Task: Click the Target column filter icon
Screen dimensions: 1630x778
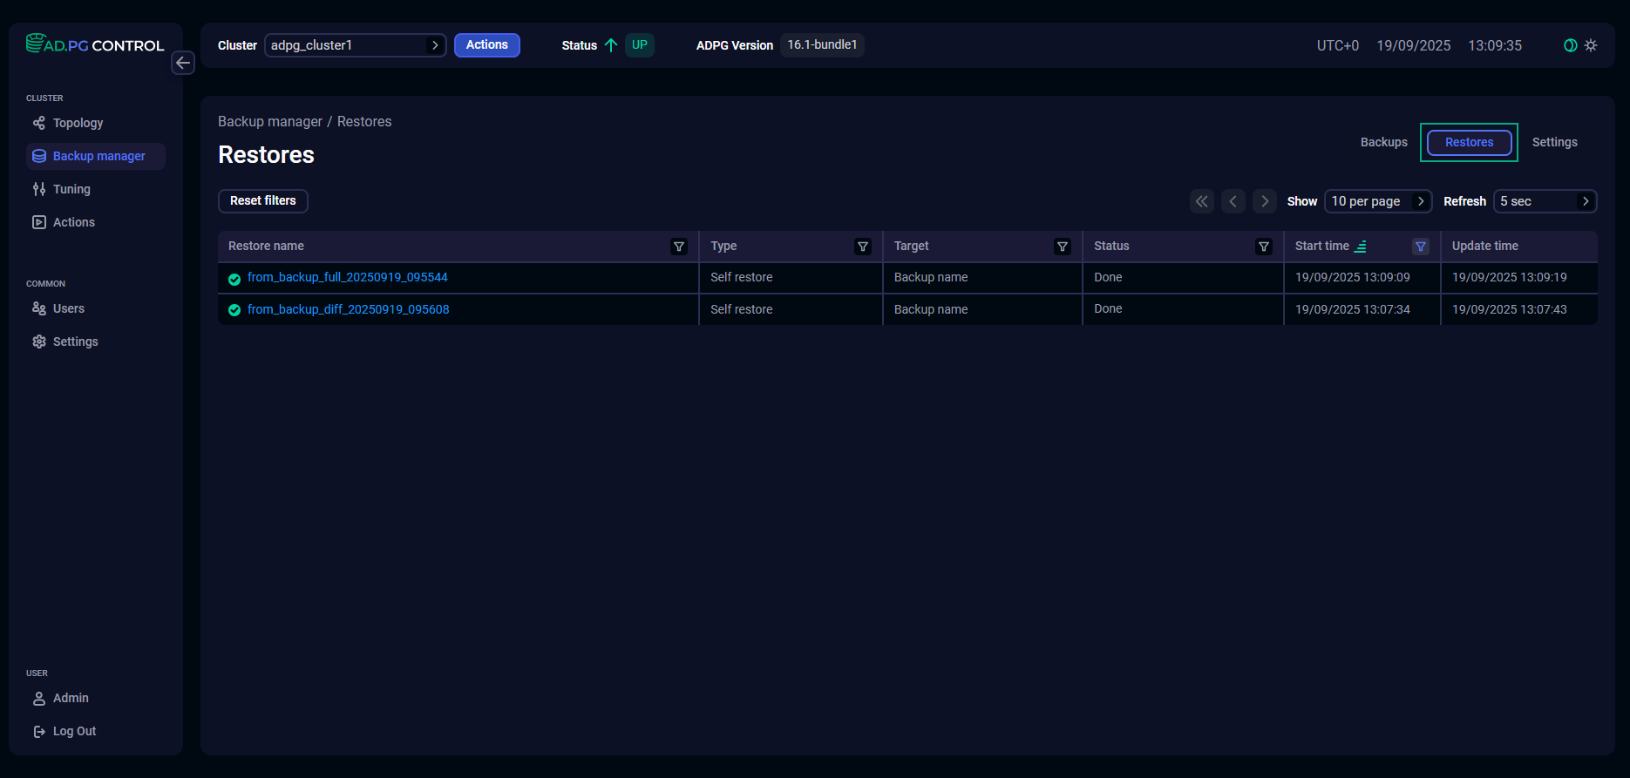Action: [1063, 247]
